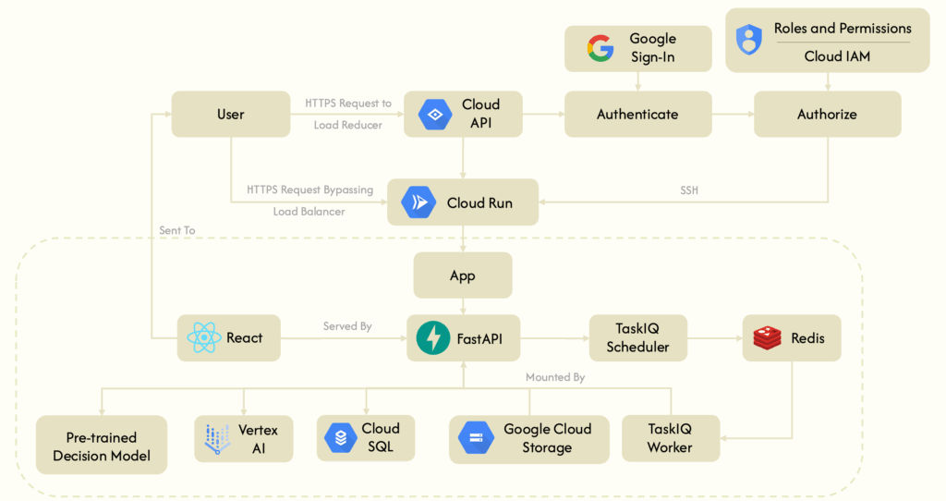Select the Pre-trained Decision Model box
The image size is (946, 501).
(102, 446)
